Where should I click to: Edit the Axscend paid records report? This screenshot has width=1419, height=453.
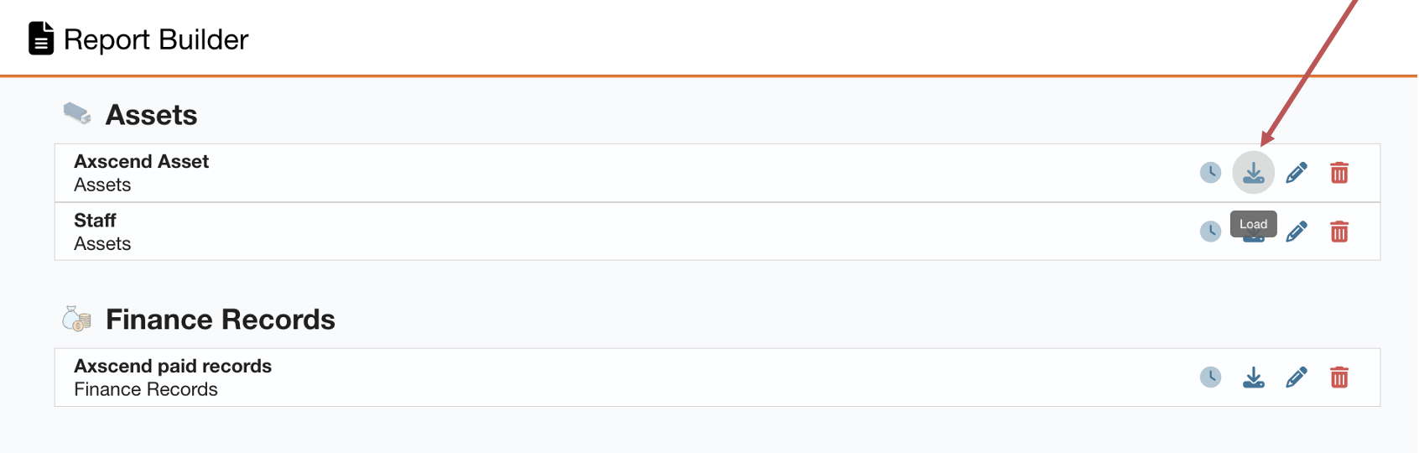tap(1297, 377)
